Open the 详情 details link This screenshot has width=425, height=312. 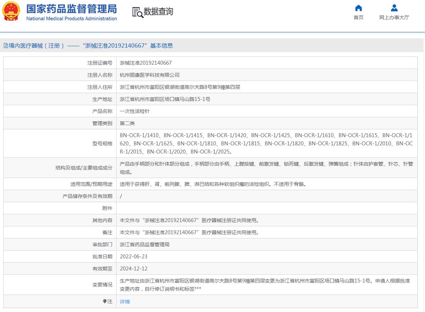point(125,301)
